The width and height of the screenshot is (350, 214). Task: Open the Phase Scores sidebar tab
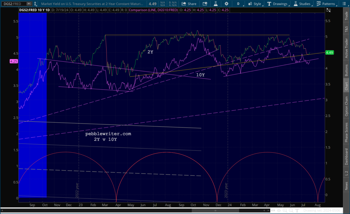[346, 133]
